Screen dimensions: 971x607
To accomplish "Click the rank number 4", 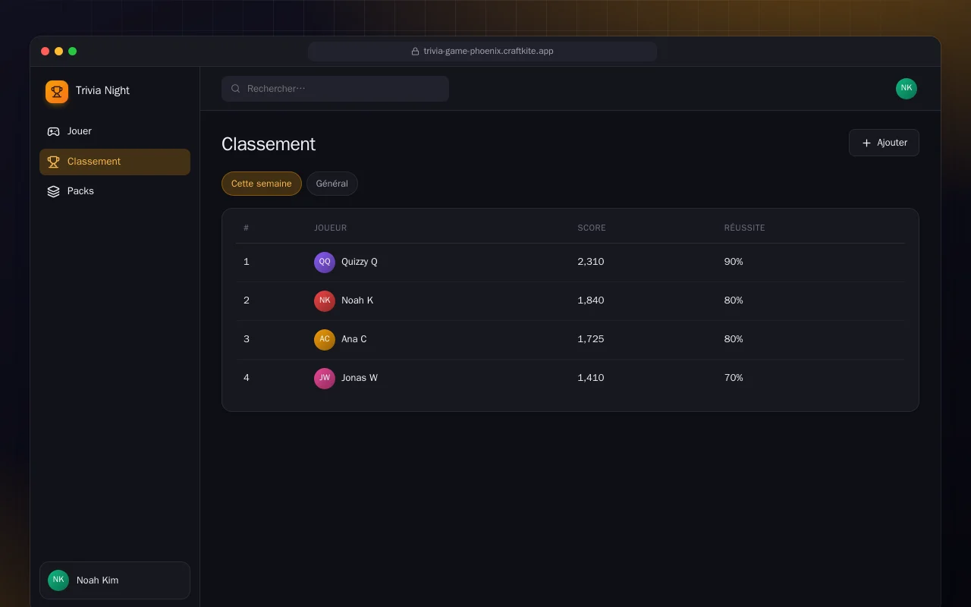I will click(x=247, y=378).
